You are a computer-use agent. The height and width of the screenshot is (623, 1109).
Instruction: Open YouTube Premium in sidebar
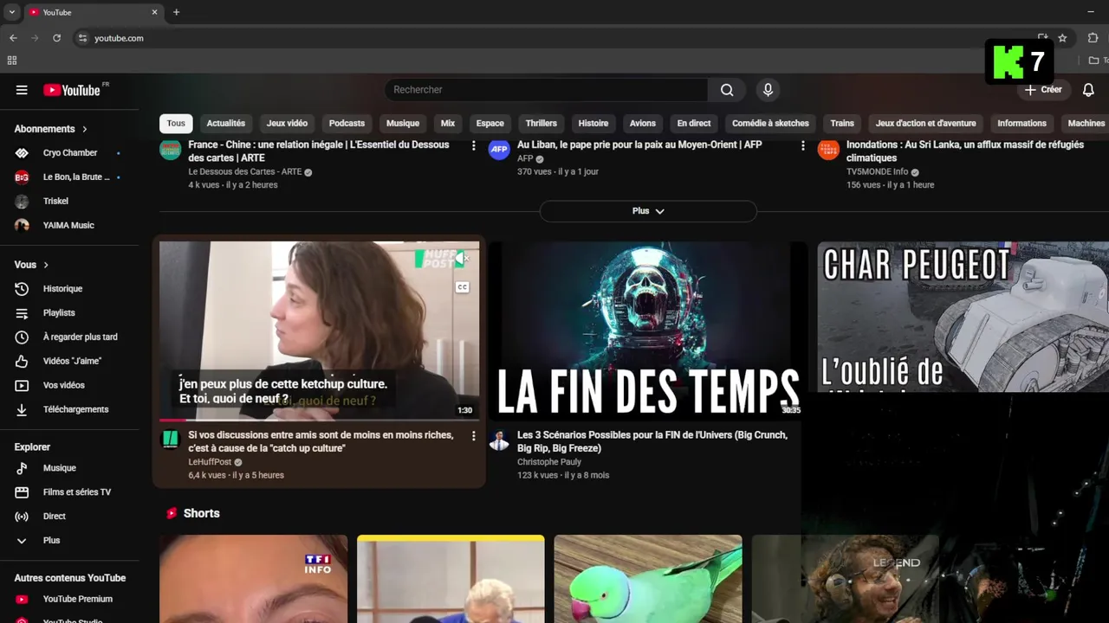coord(69,599)
